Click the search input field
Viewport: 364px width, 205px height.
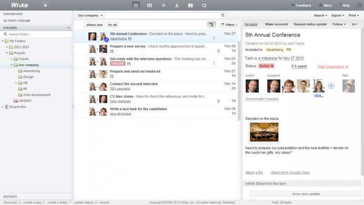pos(162,15)
